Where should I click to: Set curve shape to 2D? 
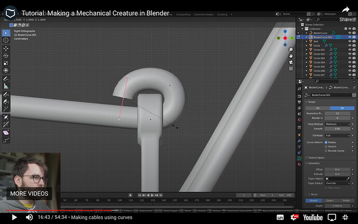coord(318,108)
